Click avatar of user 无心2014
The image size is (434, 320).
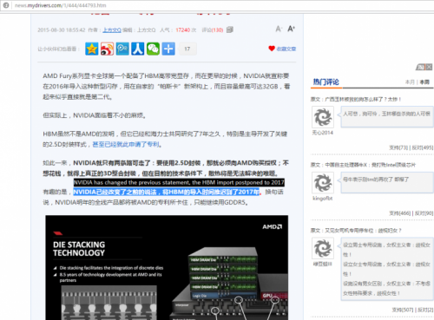pos(323,117)
